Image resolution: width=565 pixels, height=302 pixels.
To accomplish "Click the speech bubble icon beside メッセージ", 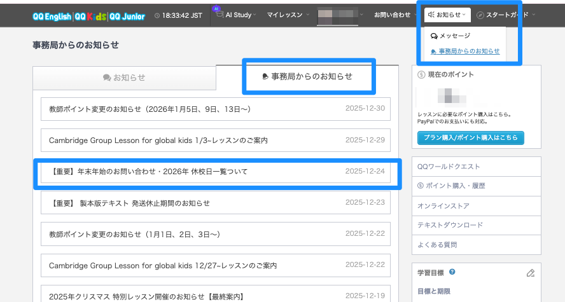I will [x=434, y=37].
